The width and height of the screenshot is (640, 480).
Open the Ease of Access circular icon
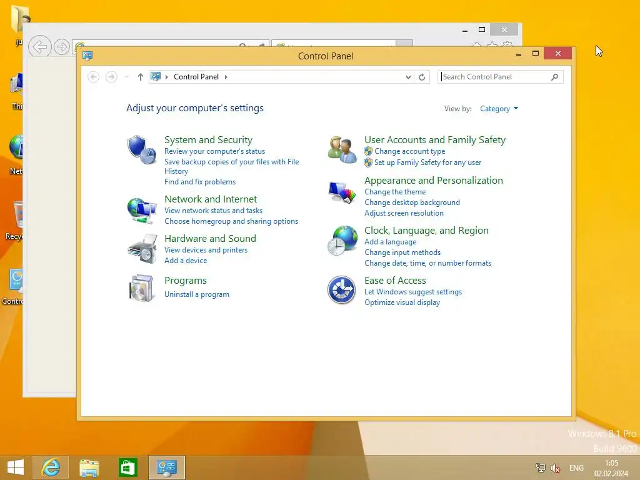click(342, 290)
